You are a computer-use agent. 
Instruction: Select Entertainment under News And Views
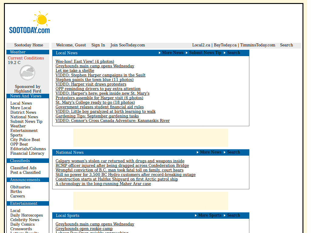tap(24, 130)
